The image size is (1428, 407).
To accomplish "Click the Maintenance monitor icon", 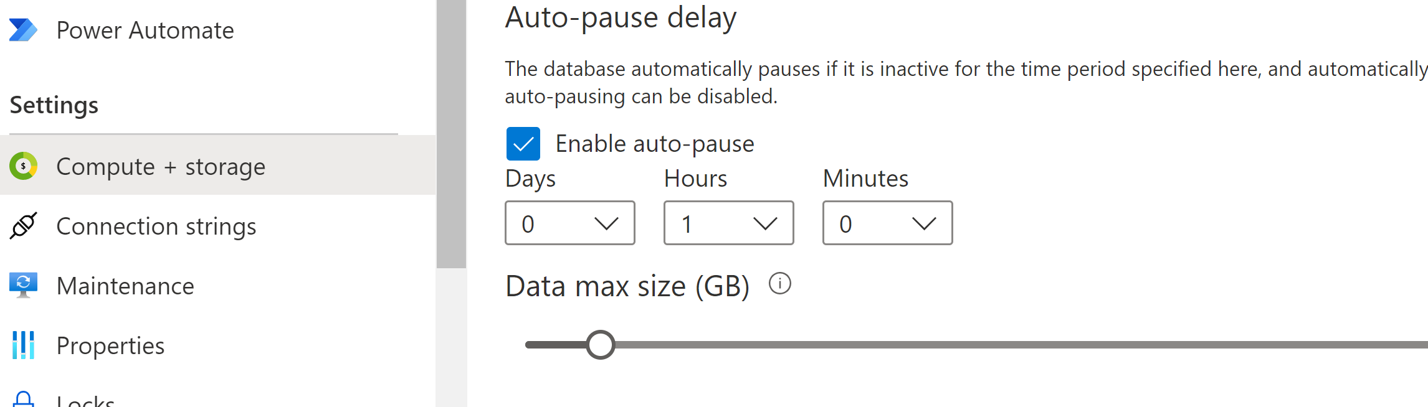I will [23, 286].
